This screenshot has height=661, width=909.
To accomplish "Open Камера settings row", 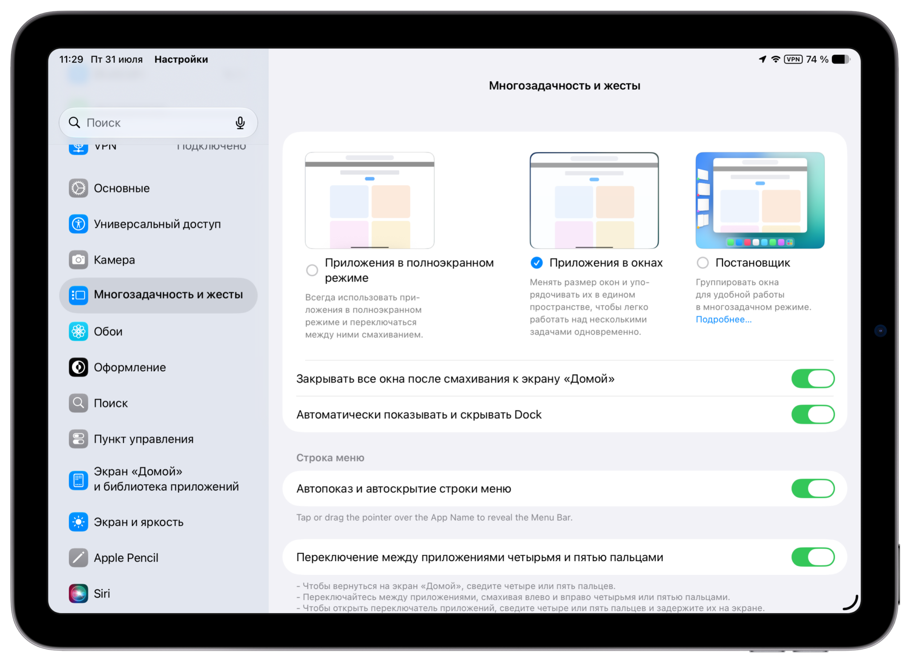I will pyautogui.click(x=158, y=260).
